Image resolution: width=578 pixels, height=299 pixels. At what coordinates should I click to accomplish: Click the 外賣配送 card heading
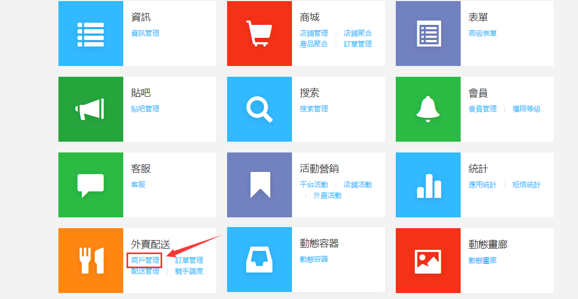point(151,244)
